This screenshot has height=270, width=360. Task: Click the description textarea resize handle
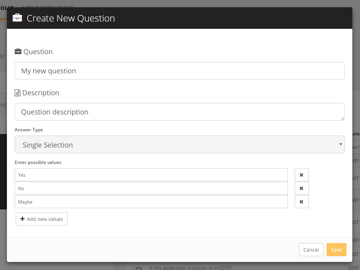pos(342,118)
